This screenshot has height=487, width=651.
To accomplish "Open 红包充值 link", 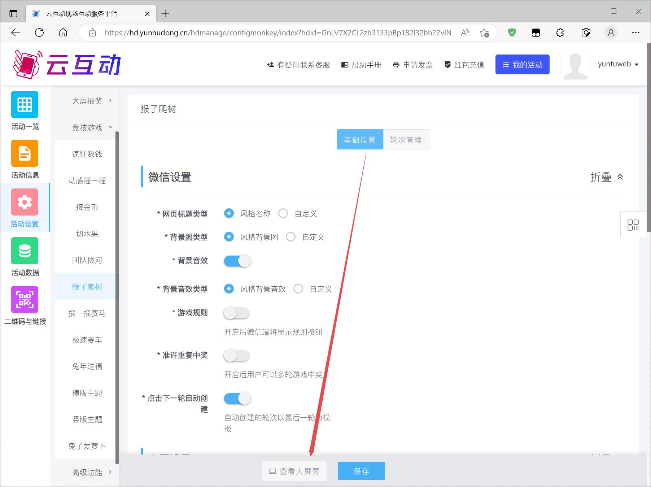I will 464,65.
